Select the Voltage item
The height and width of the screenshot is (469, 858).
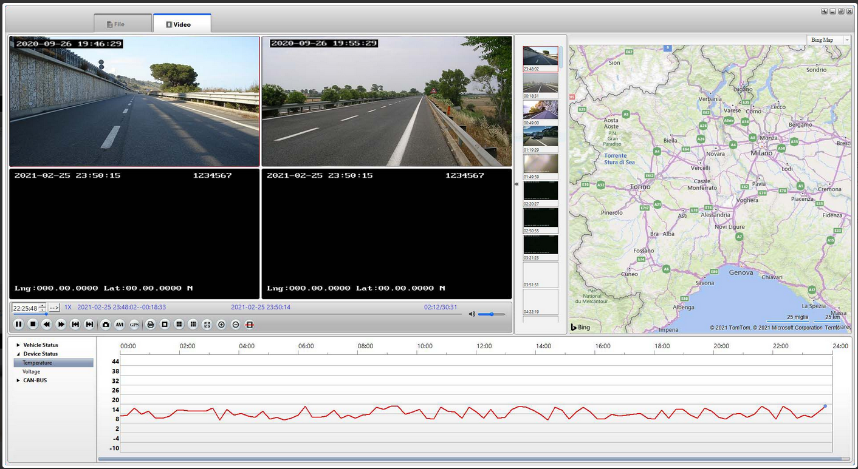click(x=32, y=371)
